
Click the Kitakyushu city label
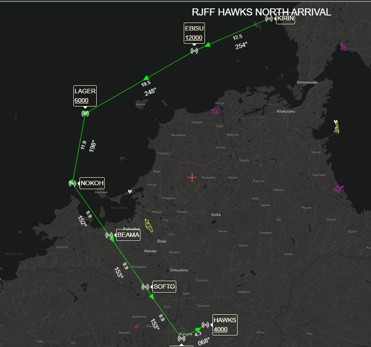(x=286, y=111)
